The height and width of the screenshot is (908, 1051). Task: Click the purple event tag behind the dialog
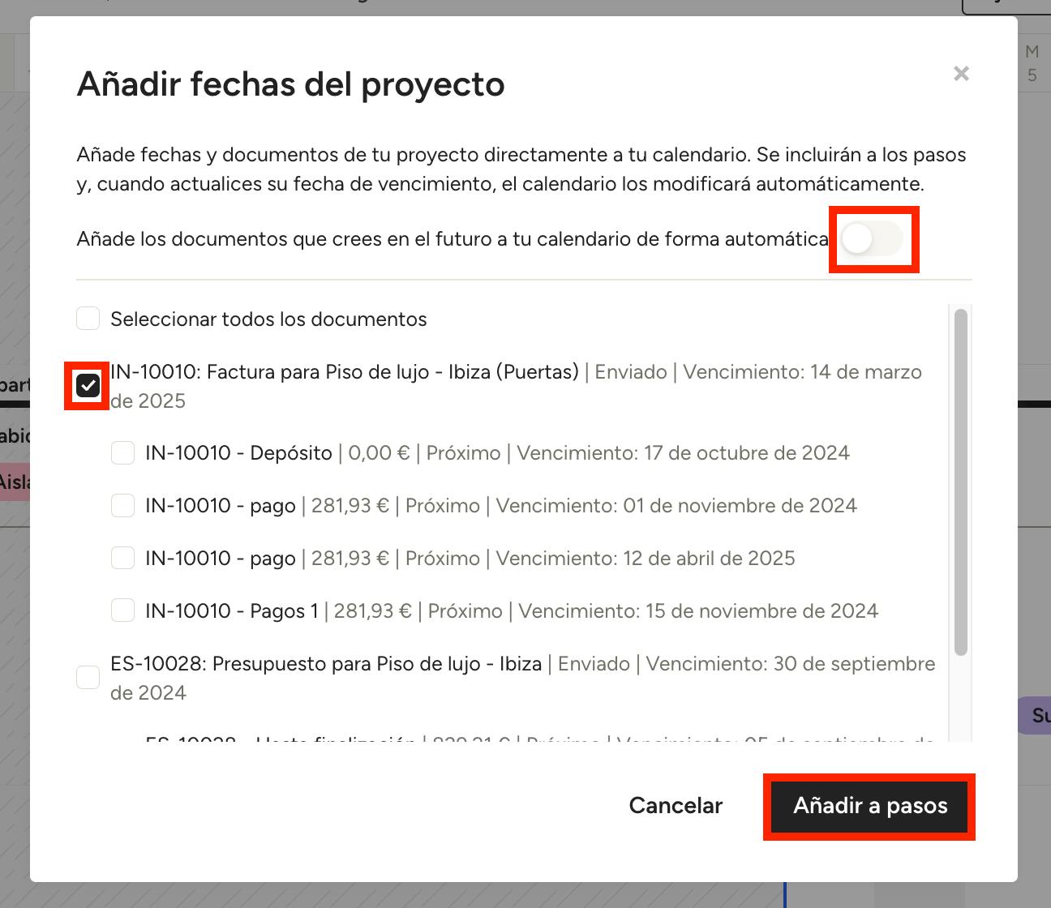1035,715
